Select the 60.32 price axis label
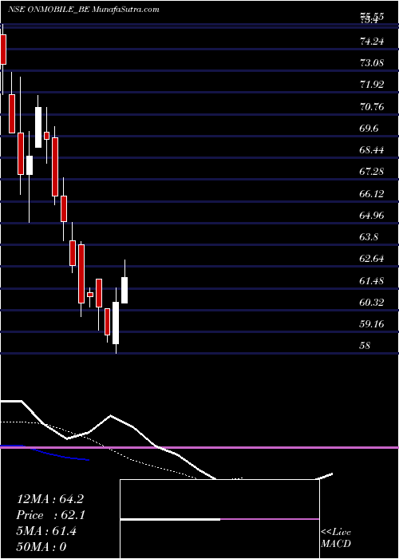 (x=372, y=303)
